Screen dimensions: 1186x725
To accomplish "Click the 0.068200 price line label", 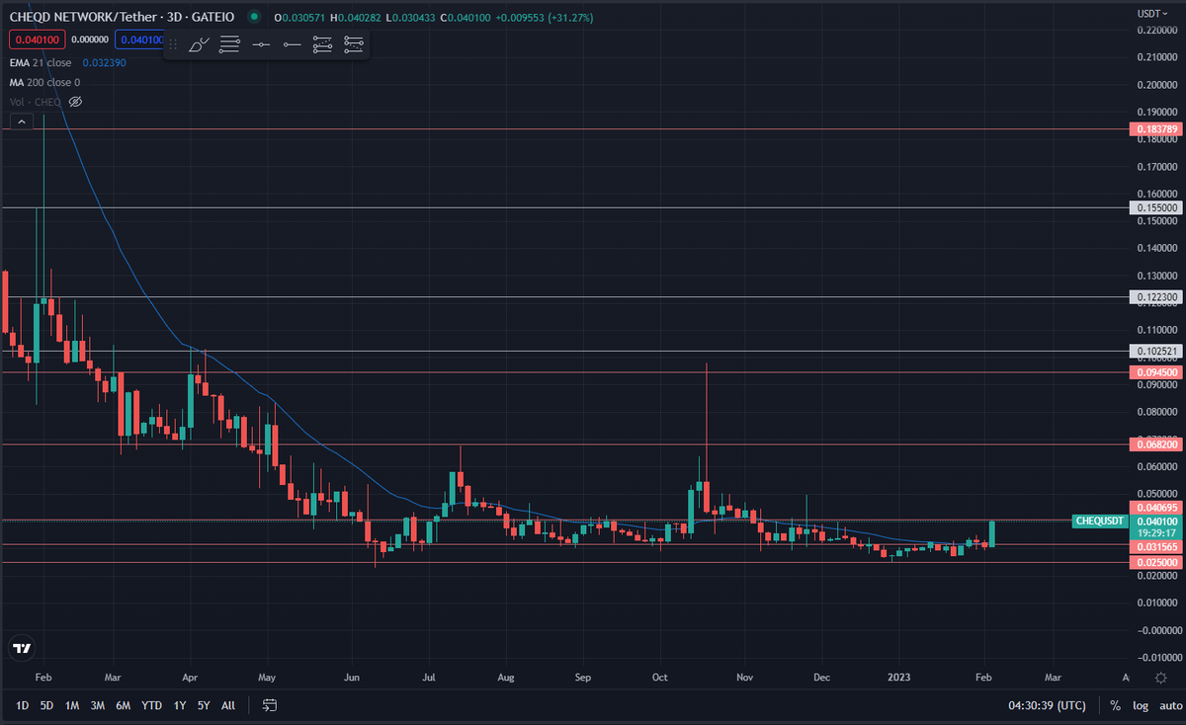I will pyautogui.click(x=1154, y=444).
